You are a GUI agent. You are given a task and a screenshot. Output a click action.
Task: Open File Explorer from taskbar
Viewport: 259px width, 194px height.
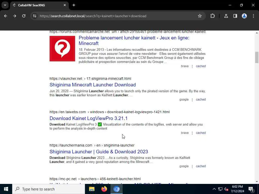(x=92, y=189)
